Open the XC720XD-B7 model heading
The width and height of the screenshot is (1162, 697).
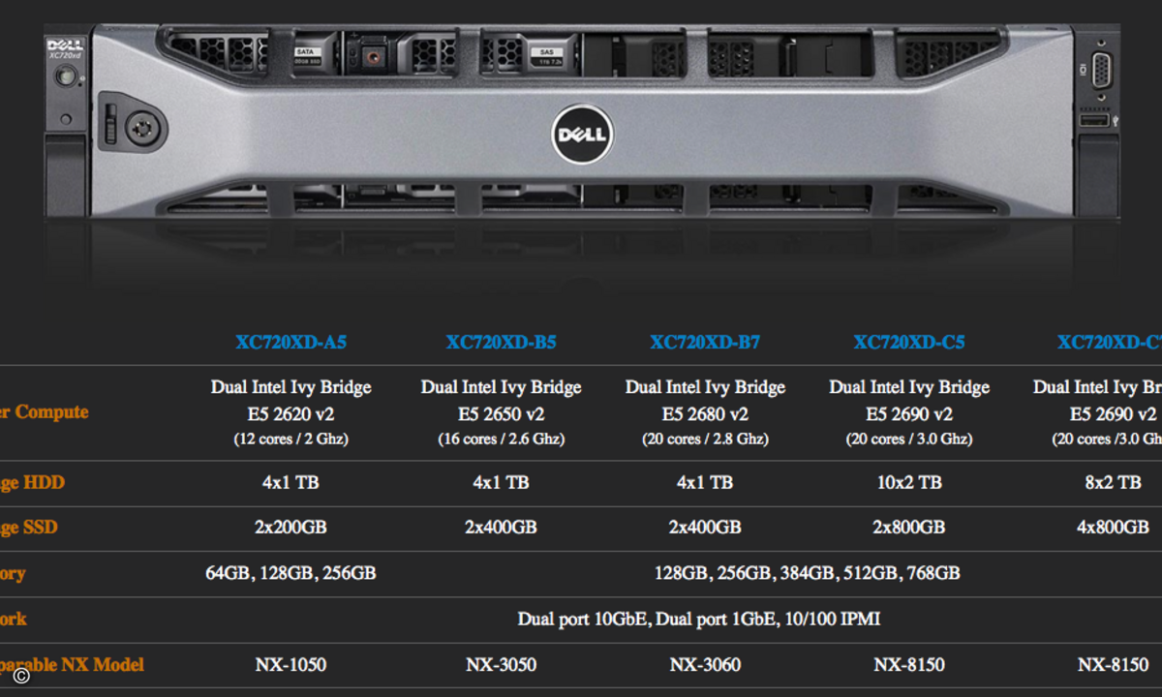(705, 342)
